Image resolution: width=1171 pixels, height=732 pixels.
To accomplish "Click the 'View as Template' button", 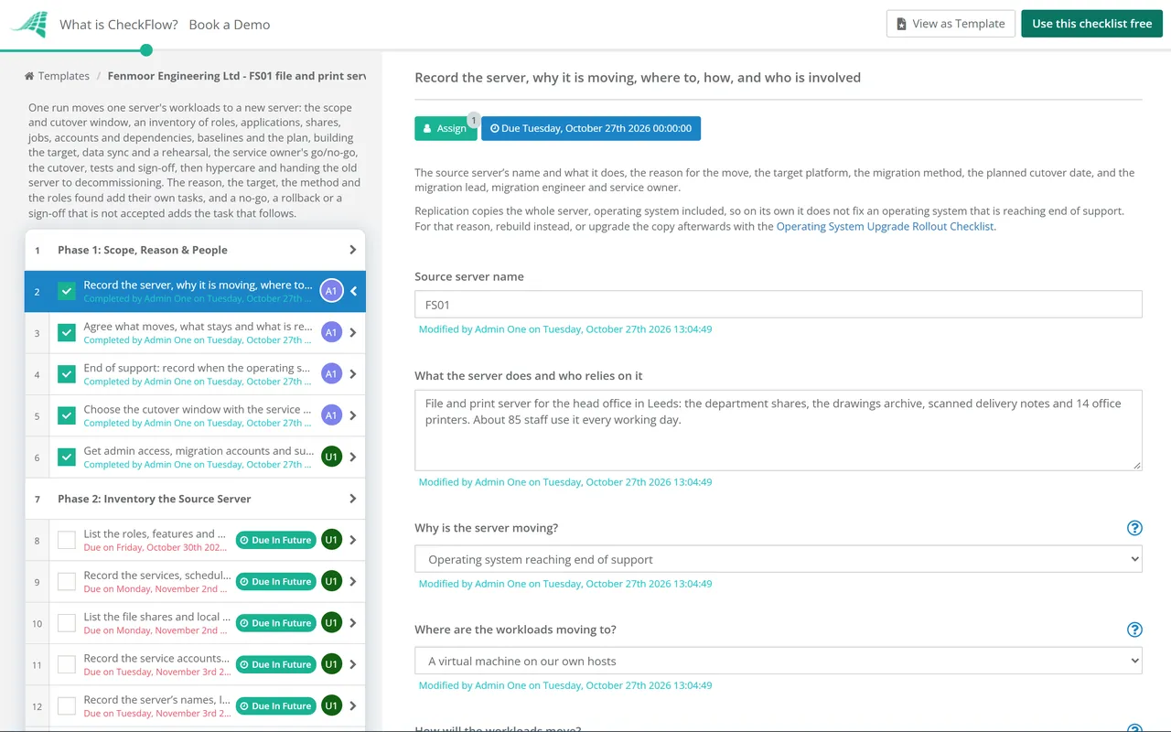I will (x=951, y=24).
